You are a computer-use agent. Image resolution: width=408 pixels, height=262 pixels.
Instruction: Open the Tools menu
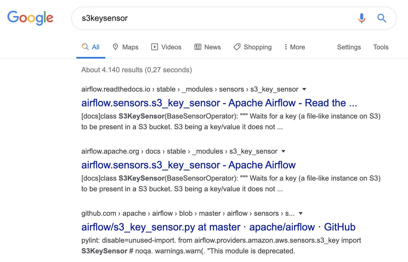tap(381, 47)
